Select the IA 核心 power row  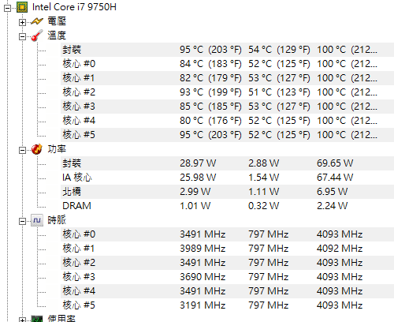[x=227, y=178]
